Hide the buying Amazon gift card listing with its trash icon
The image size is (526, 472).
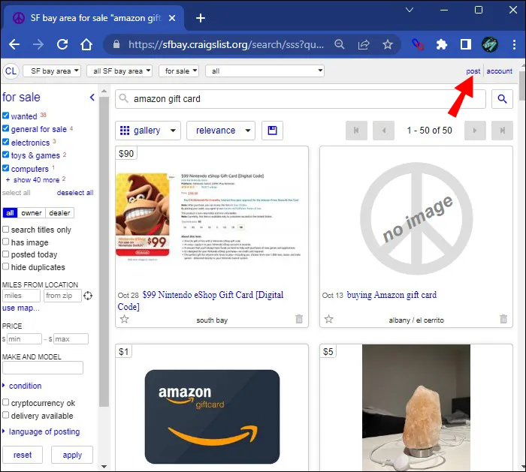pos(503,319)
